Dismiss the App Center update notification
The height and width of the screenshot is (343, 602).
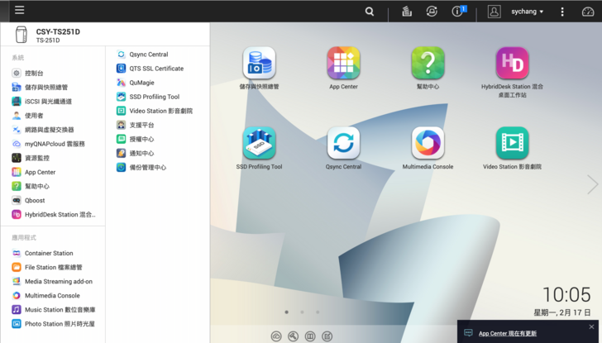click(x=591, y=327)
